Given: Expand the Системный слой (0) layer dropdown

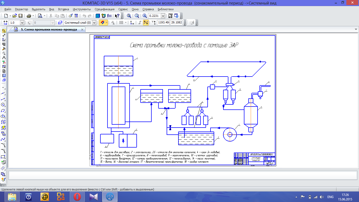Looking at the screenshot, I should pos(94,23).
